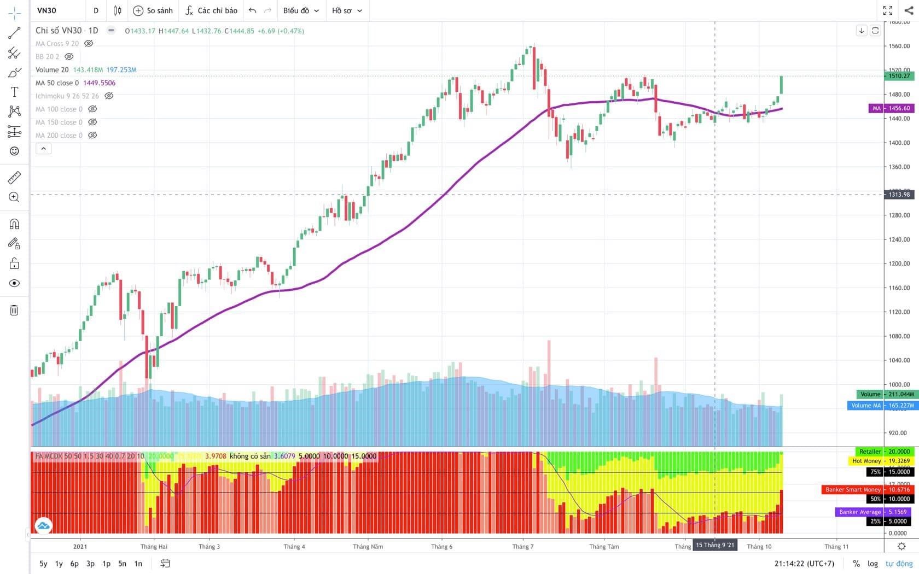Show the MA Cross 9 20 indicator

click(89, 44)
